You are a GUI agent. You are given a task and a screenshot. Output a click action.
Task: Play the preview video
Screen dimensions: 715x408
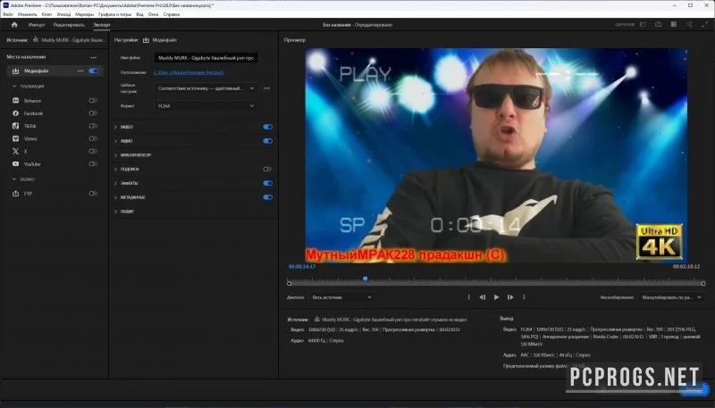(497, 297)
